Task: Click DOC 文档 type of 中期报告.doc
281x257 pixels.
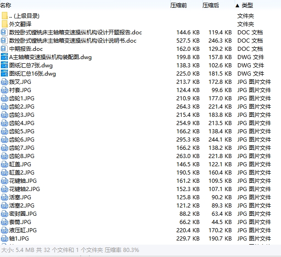Action: 250,49
